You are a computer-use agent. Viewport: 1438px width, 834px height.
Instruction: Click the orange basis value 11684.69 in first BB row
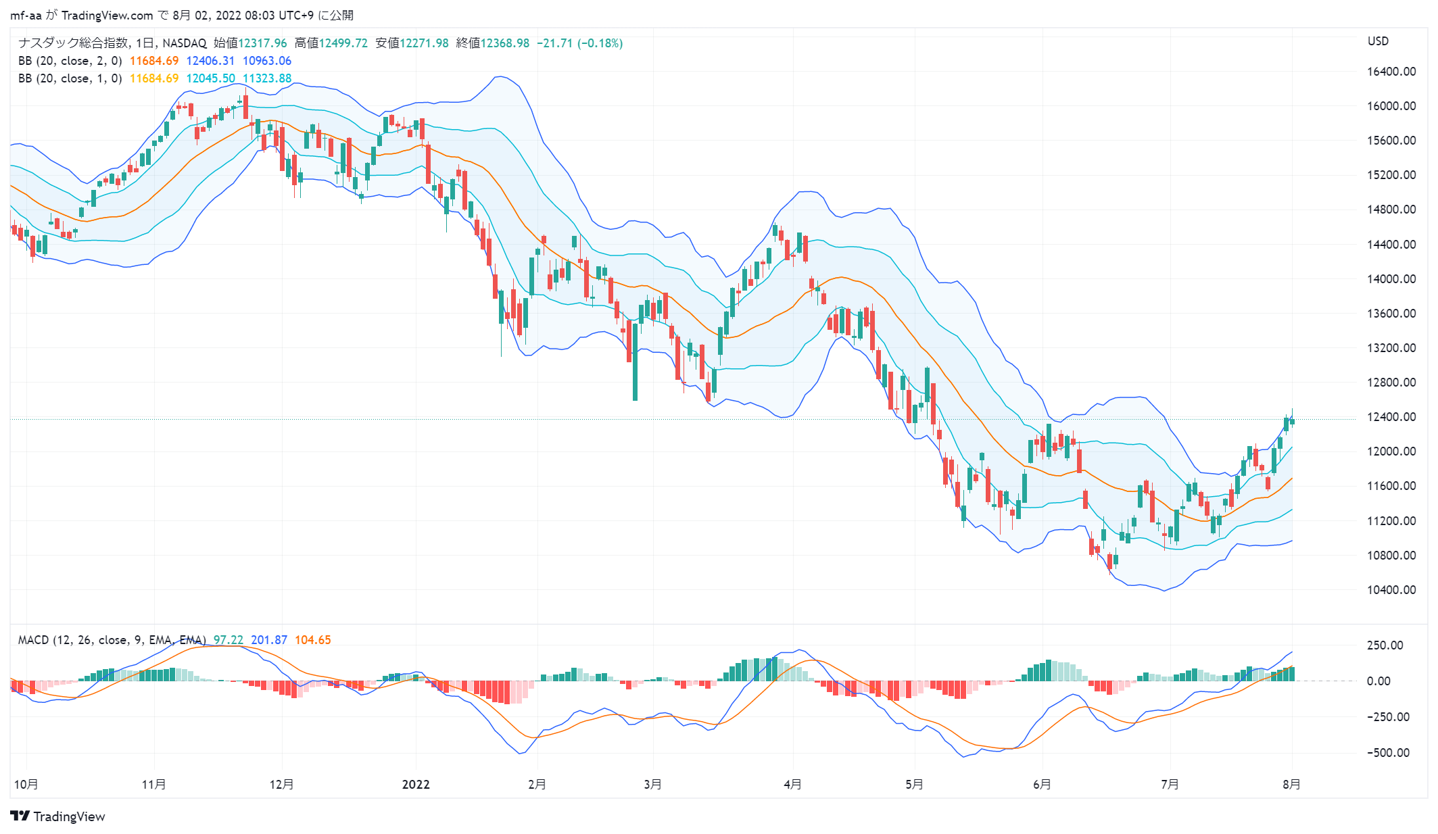tap(154, 61)
